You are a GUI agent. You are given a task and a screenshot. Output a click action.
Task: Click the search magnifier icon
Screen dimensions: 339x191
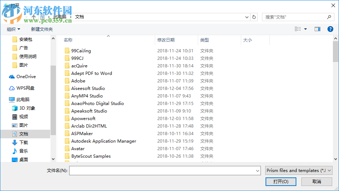(x=329, y=17)
